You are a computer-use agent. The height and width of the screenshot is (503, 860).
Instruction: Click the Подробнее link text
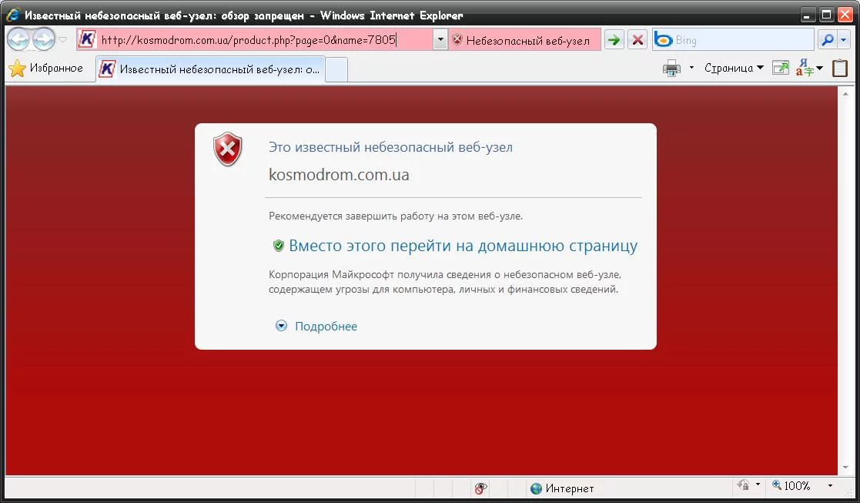click(326, 327)
